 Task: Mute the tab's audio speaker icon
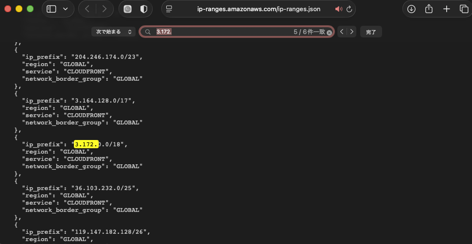[338, 9]
